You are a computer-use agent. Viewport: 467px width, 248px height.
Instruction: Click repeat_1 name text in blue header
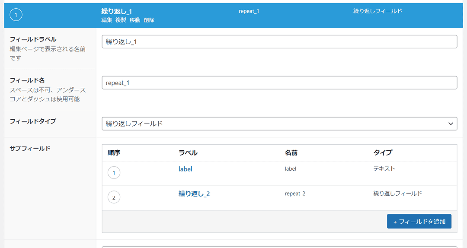(x=249, y=11)
